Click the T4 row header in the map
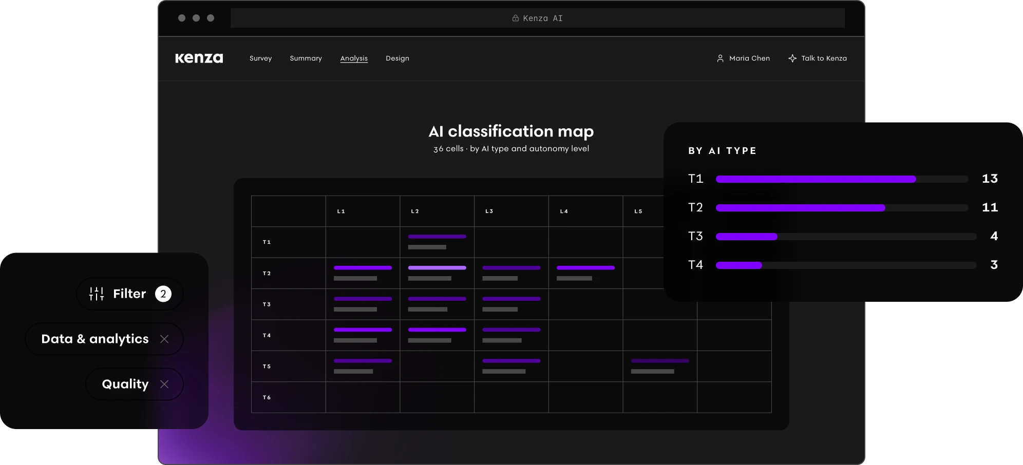This screenshot has height=465, width=1023. [289, 335]
